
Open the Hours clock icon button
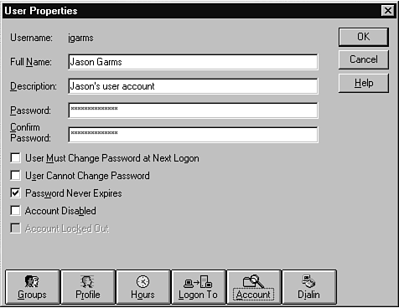point(142,287)
